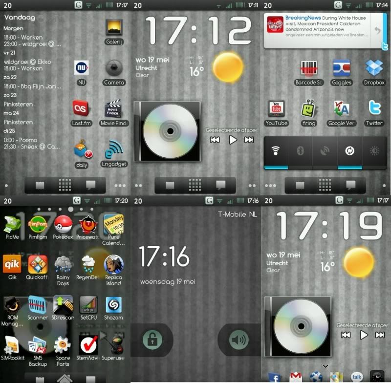Open the app drawer grid on the calendar screen

point(65,185)
